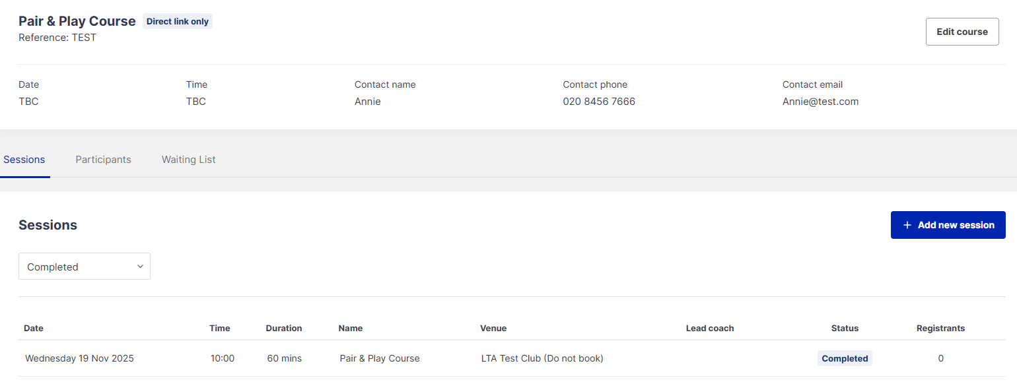Viewport: 1017px width, 382px height.
Task: Click the LTA Test Club venue cell
Action: tap(542, 358)
